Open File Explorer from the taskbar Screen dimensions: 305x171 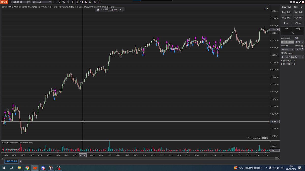(x=19, y=168)
